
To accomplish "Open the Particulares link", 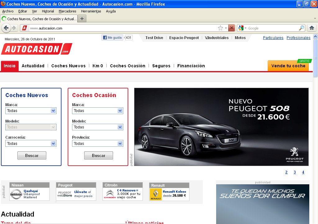I will coord(273,38).
